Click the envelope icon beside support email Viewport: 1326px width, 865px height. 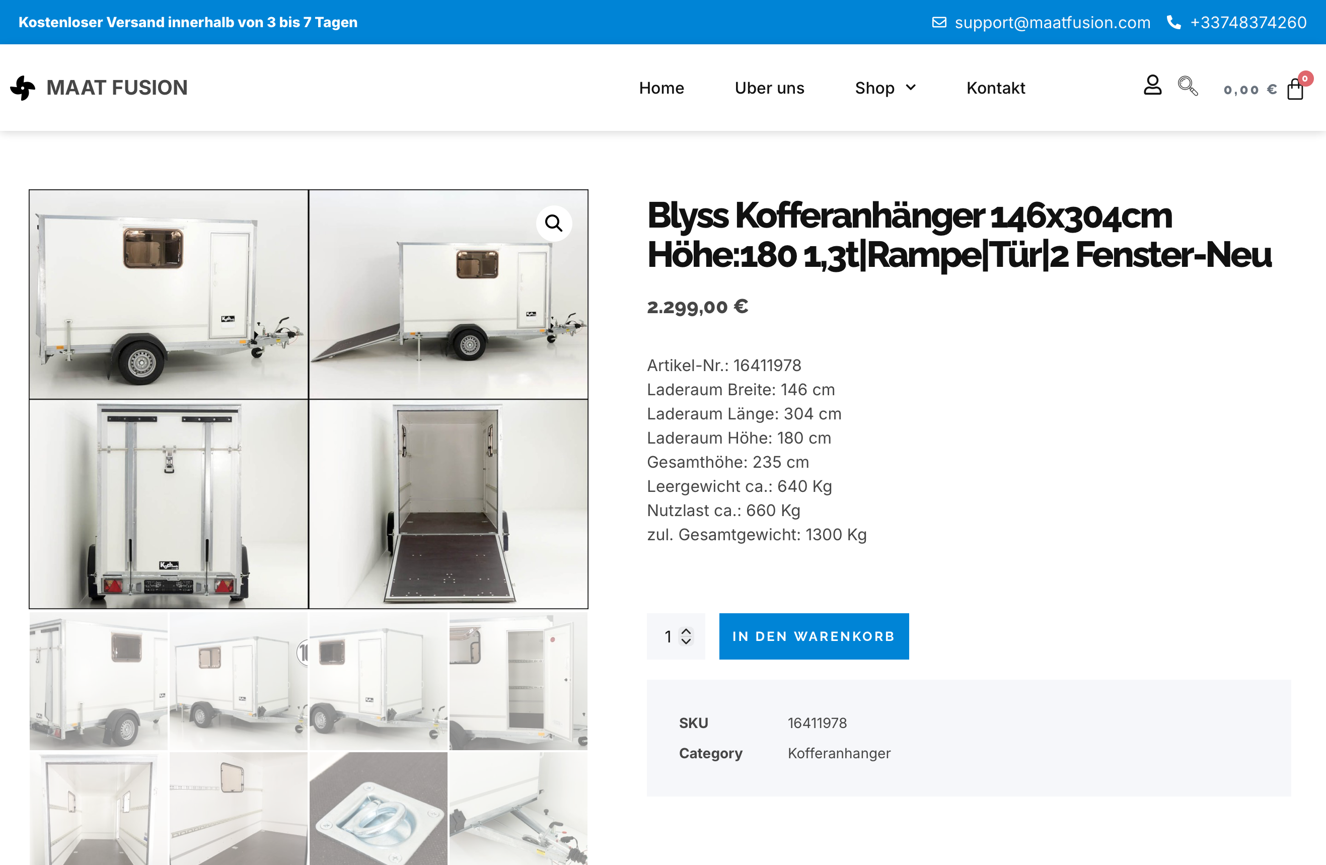939,22
